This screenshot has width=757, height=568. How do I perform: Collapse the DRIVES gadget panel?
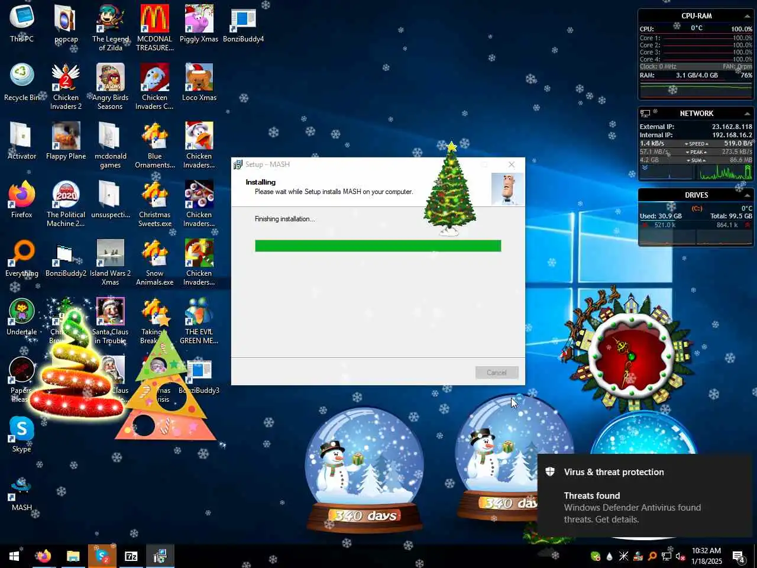[747, 195]
